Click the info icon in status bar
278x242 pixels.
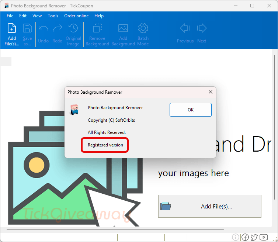[236, 237]
